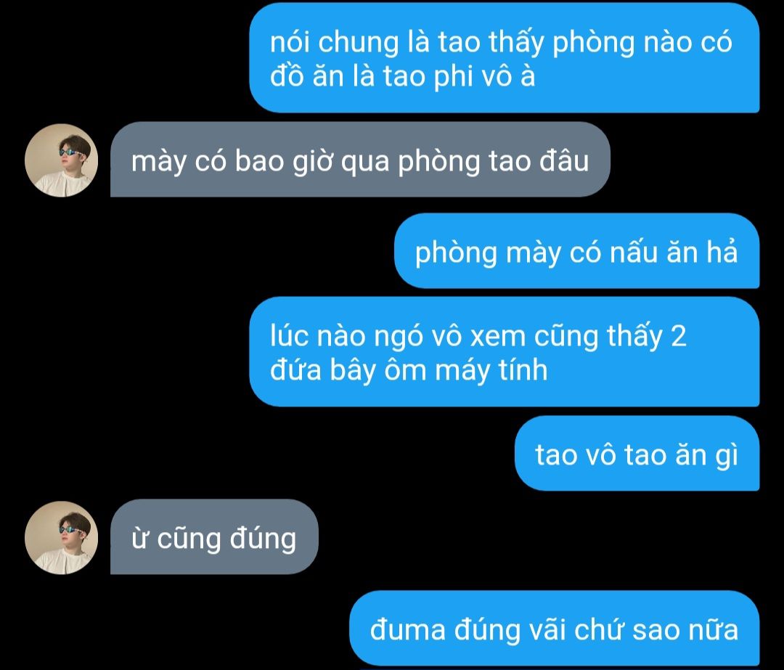
Task: Tap gray bubble "mày có bao giờ qua phòng tao đâu"
Action: click(360, 160)
